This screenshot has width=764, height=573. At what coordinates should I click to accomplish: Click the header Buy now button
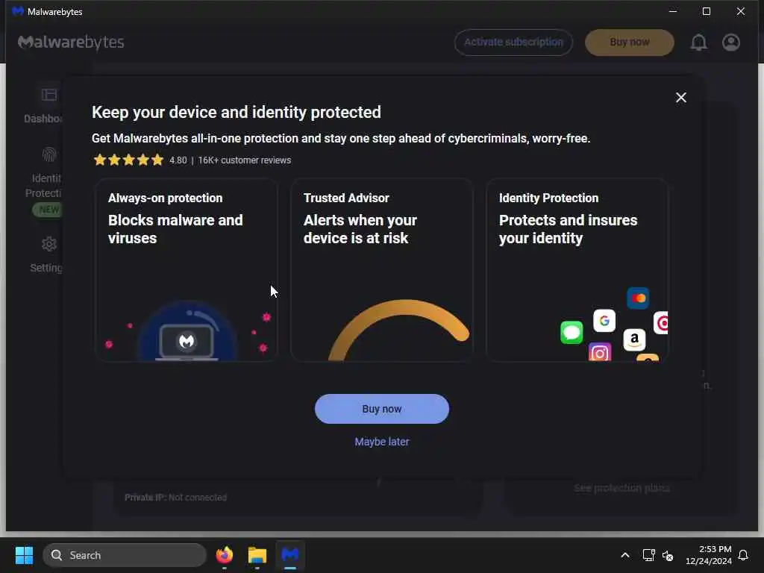point(629,43)
